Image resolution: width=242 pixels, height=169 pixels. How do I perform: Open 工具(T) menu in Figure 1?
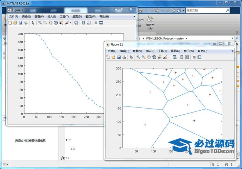tap(64, 17)
